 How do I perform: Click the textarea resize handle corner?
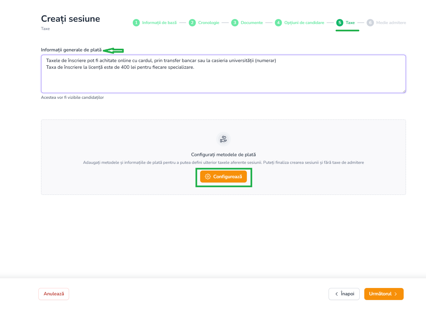[x=404, y=91]
